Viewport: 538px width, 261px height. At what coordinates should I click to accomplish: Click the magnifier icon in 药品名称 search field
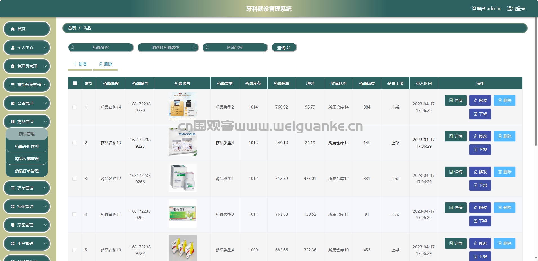pyautogui.click(x=73, y=47)
